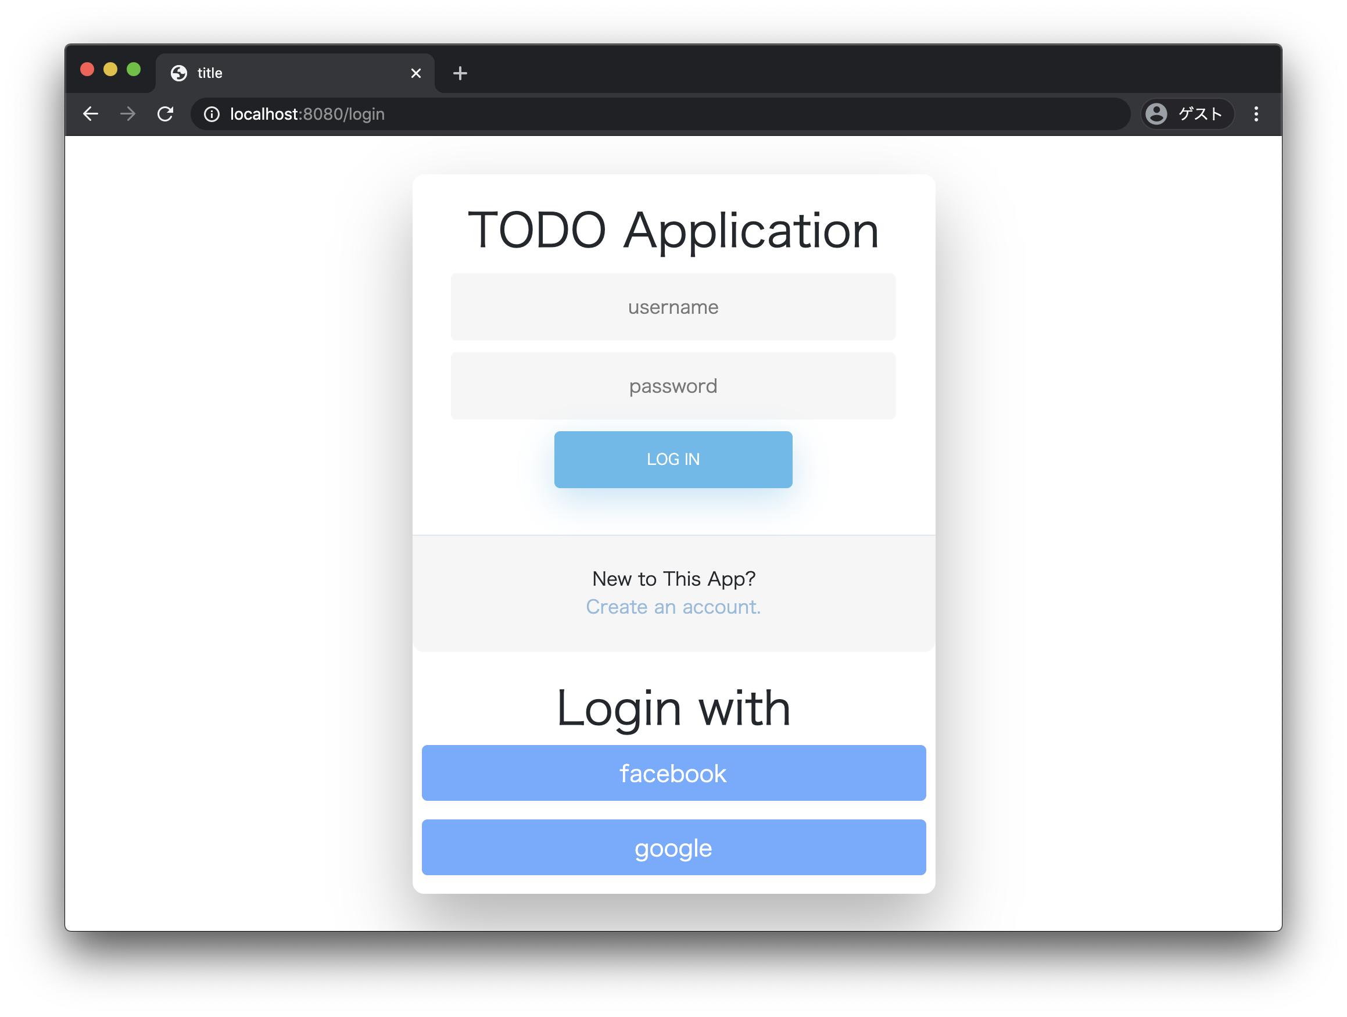Open the Chrome three-dot menu
Image resolution: width=1347 pixels, height=1017 pixels.
(x=1256, y=114)
